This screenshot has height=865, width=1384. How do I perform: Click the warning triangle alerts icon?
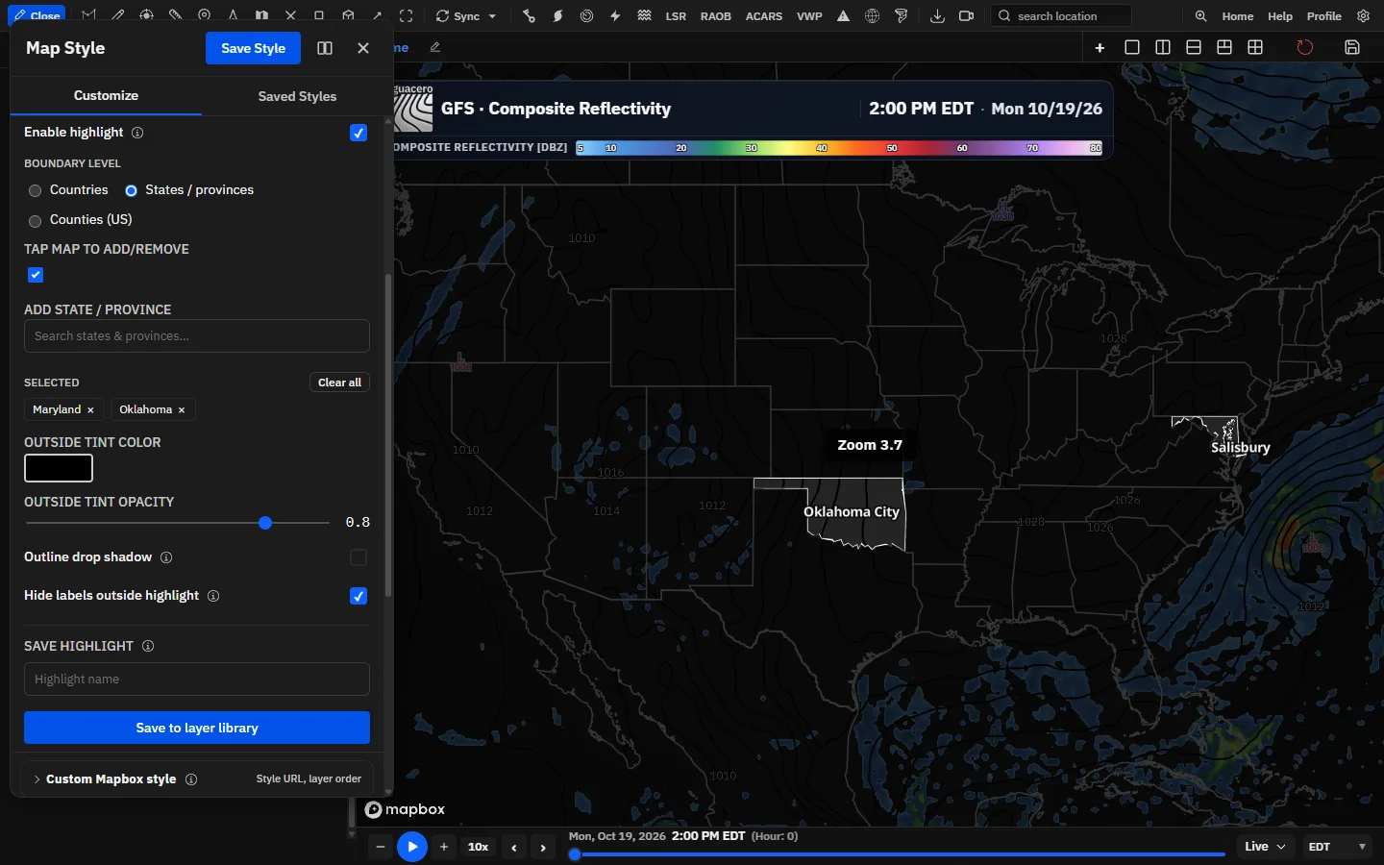(x=843, y=16)
